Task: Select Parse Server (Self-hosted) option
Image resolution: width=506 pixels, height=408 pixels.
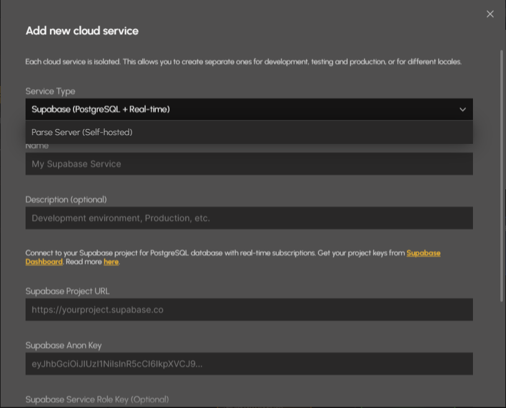Action: 249,132
